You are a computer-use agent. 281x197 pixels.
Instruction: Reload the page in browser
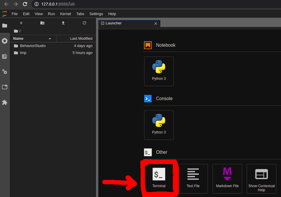click(x=25, y=4)
